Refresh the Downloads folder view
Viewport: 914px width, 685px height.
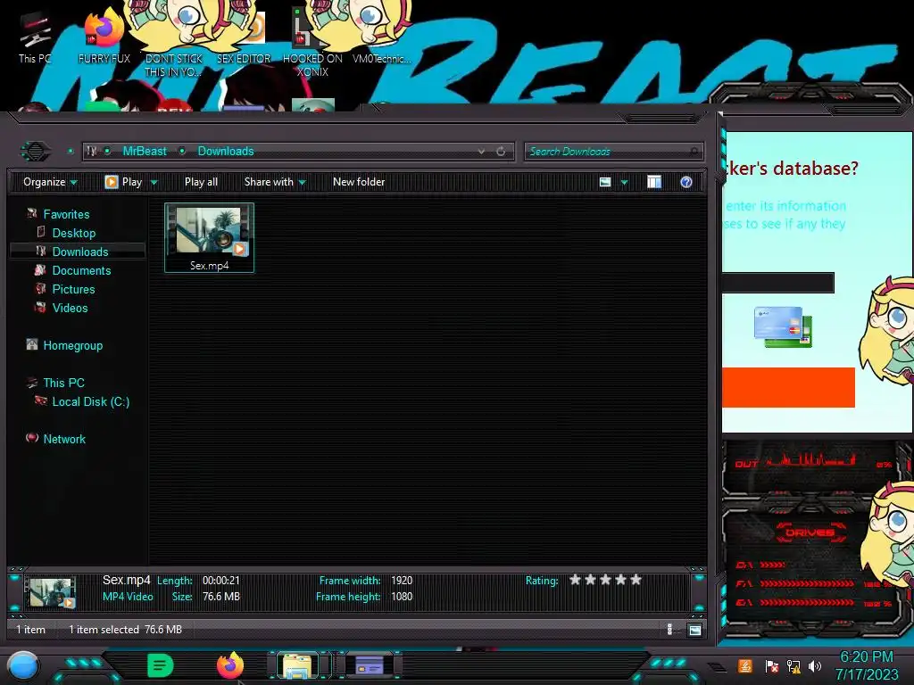[501, 152]
